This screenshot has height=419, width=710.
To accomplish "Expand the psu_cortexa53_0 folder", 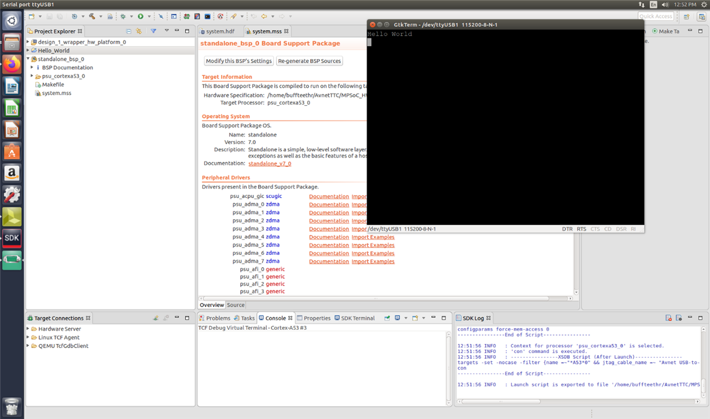I will 32,76.
